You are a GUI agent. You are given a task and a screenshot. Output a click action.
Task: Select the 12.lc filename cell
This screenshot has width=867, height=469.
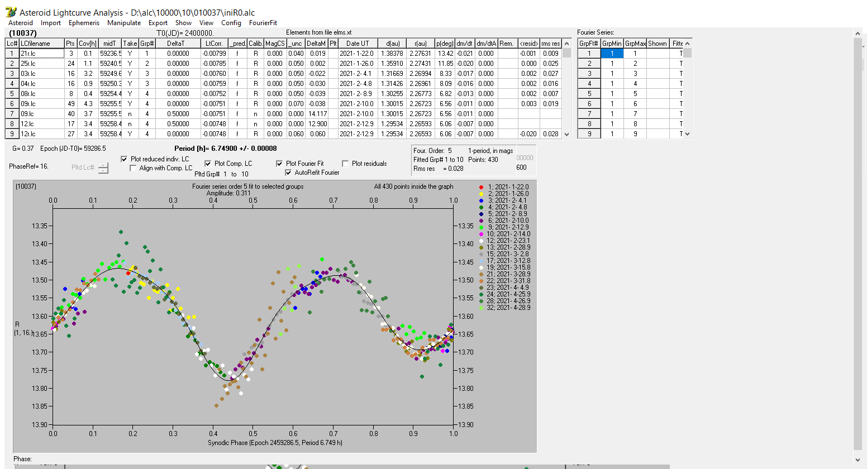tap(41, 124)
